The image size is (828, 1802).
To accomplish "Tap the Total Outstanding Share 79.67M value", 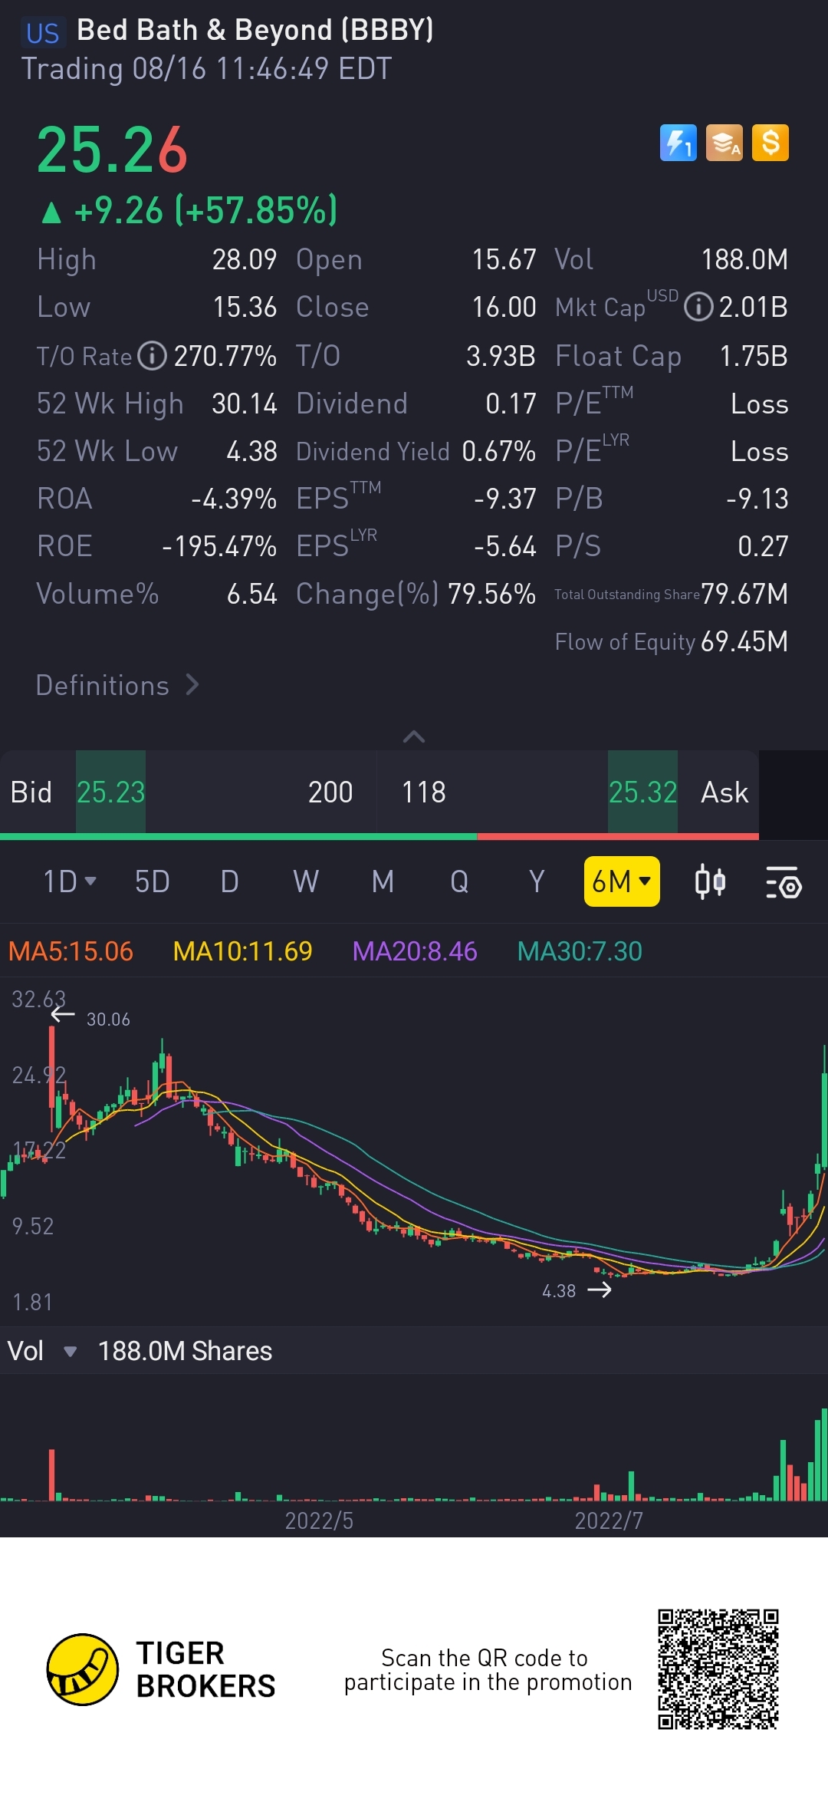I will click(x=744, y=594).
